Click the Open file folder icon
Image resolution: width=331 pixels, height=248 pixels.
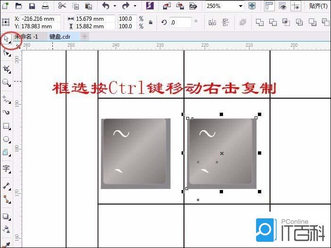[x=18, y=6]
